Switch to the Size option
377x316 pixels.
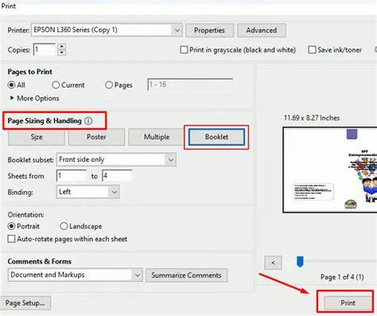coord(37,137)
